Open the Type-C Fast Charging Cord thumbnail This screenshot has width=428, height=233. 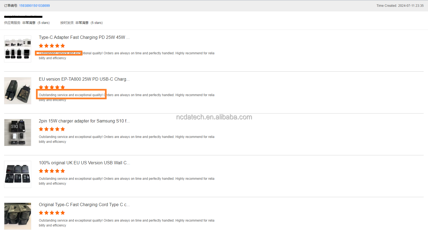[x=18, y=216]
